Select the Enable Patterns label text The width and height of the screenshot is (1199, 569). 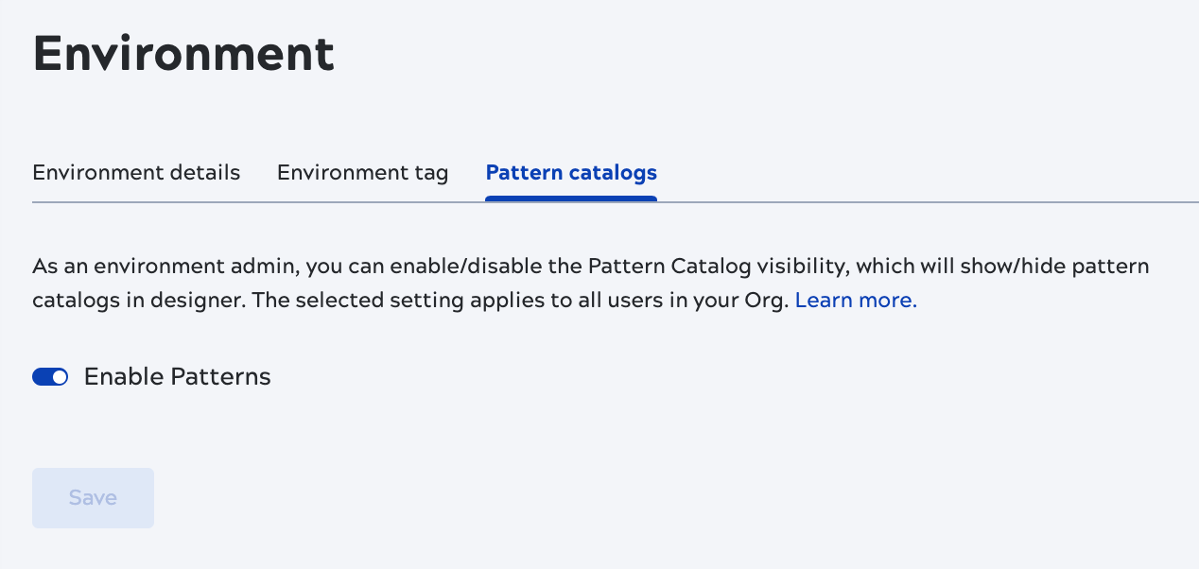click(177, 376)
